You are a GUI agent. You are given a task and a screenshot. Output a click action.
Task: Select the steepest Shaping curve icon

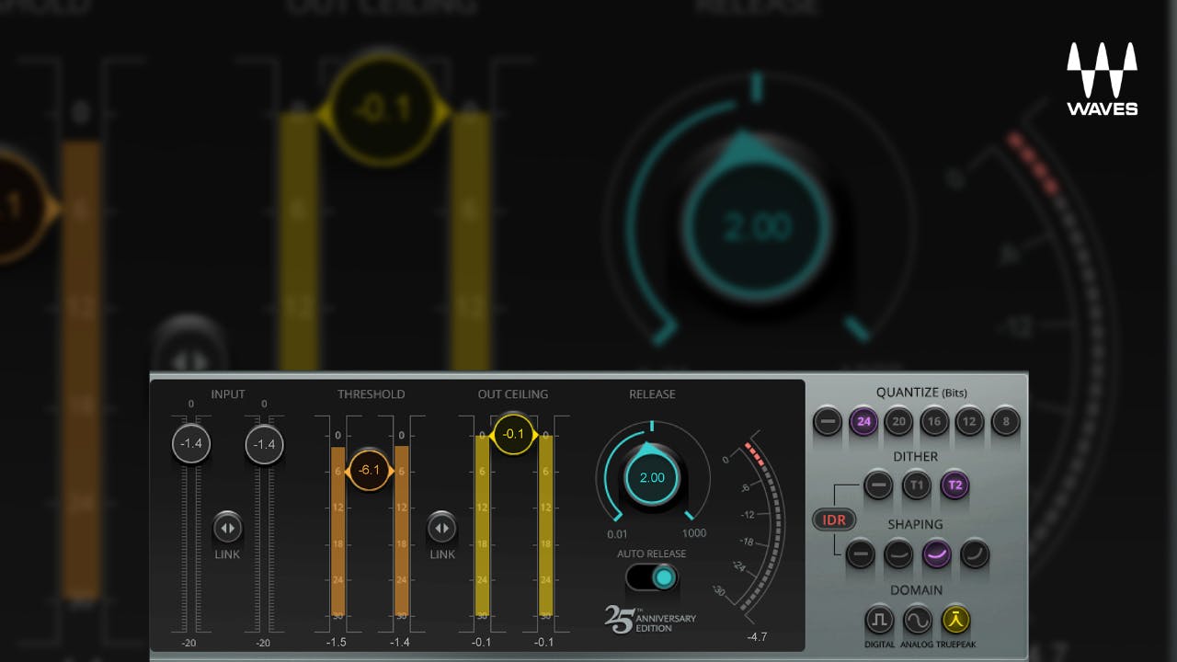pyautogui.click(x=974, y=554)
